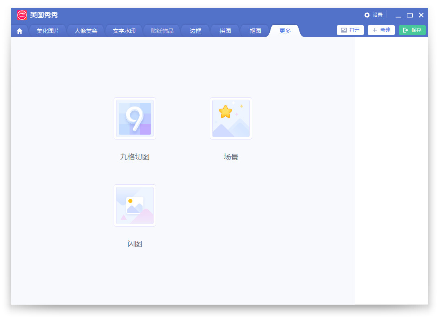Select the 更多 tab
This screenshot has height=325, width=440.
pyautogui.click(x=285, y=31)
